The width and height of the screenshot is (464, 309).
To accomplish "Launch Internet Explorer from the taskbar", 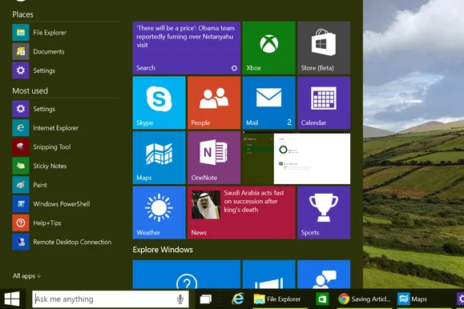I will tap(238, 299).
